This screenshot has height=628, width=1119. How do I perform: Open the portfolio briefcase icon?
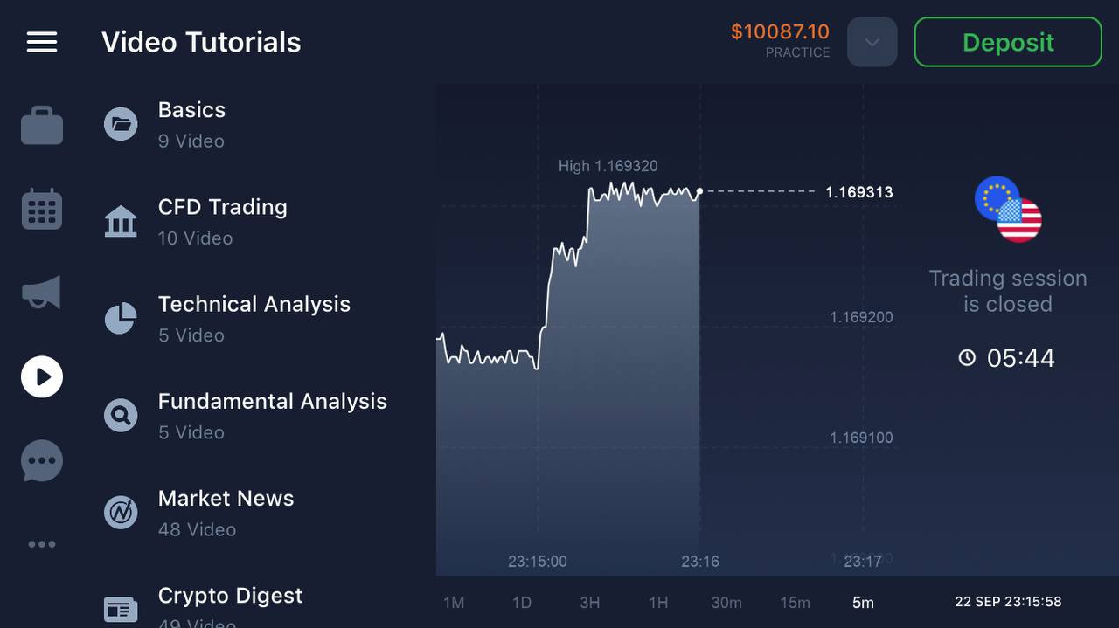(x=42, y=126)
